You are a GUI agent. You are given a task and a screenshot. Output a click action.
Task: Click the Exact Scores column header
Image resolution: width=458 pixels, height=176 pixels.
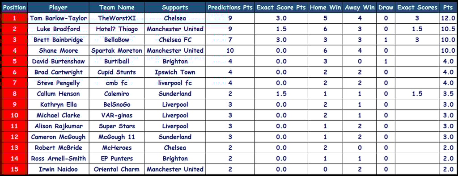coord(417,8)
